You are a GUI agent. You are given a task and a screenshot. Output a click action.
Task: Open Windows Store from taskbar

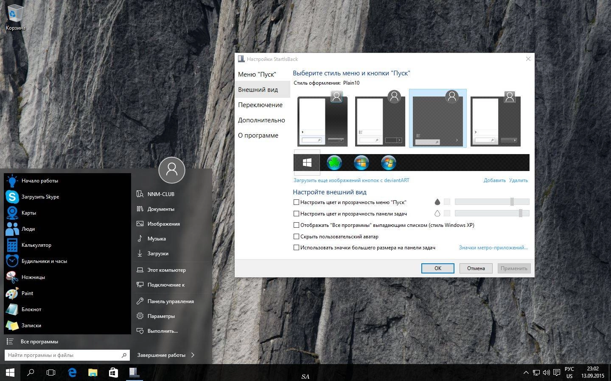coord(113,373)
